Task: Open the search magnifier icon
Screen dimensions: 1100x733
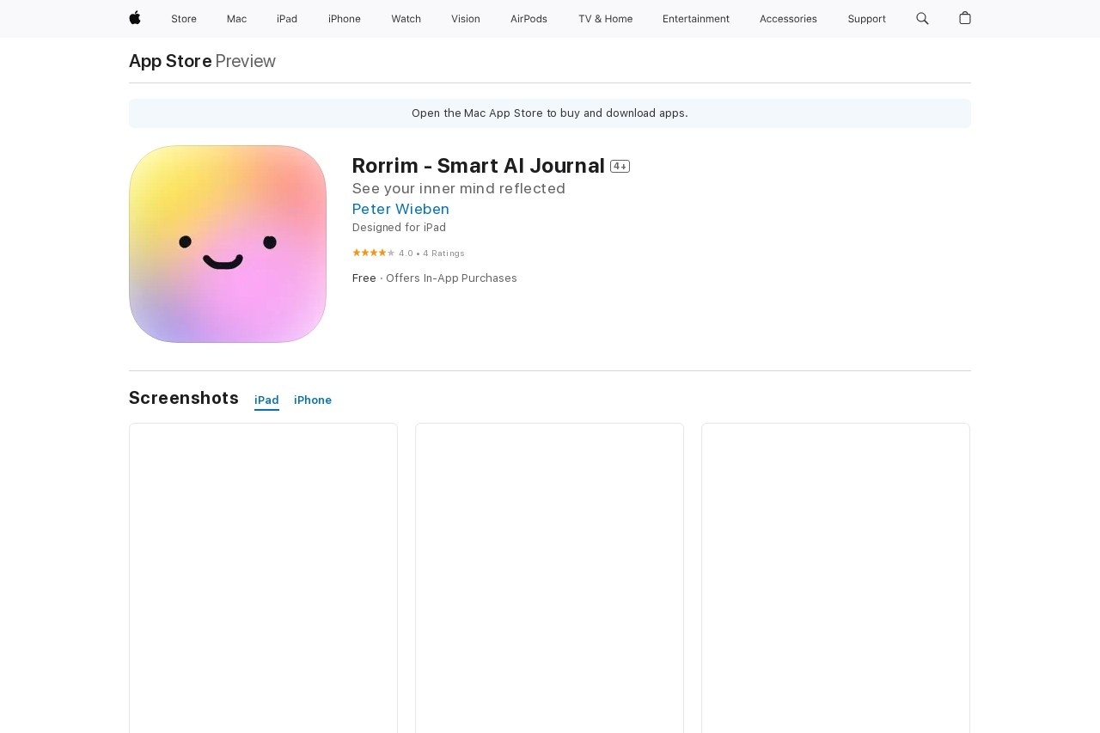Action: point(922,18)
